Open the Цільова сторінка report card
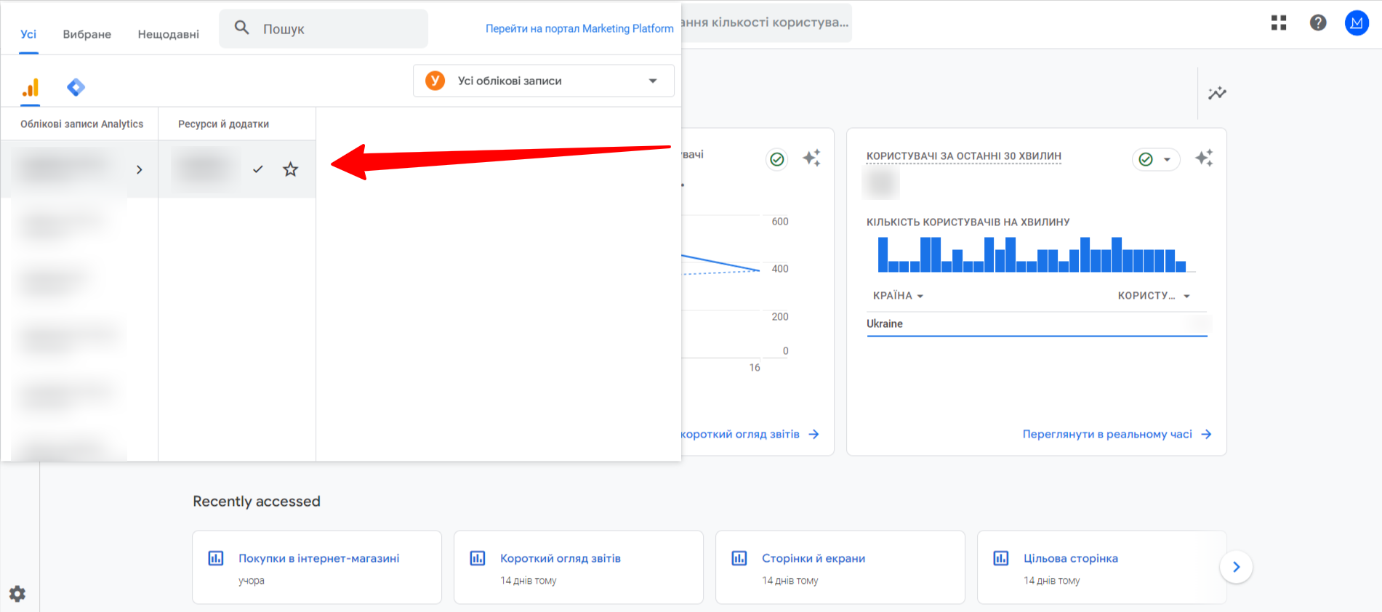Screen dimensions: 1382x612 (1102, 567)
